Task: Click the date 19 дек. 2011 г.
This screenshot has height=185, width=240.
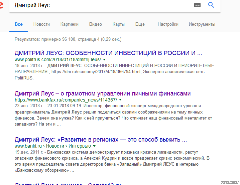Action: (x=29, y=152)
